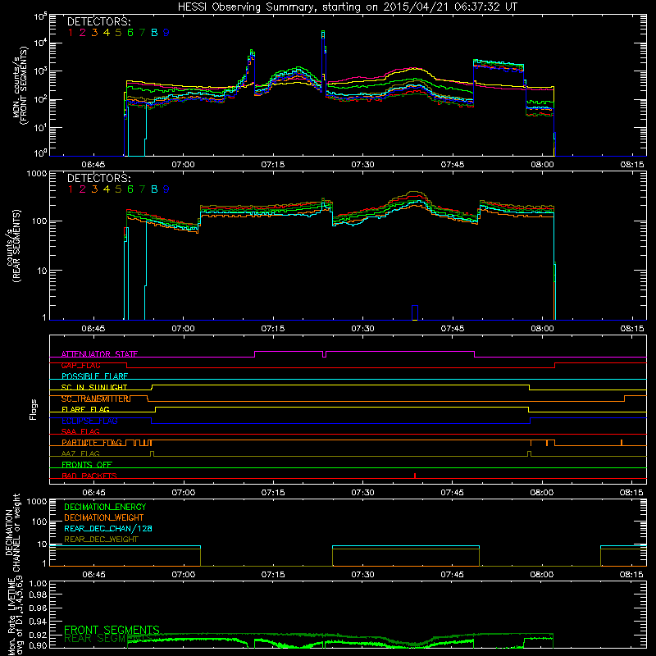This screenshot has height=656, width=656.
Task: Select olive detector 5 in front segments legend
Action: [118, 33]
